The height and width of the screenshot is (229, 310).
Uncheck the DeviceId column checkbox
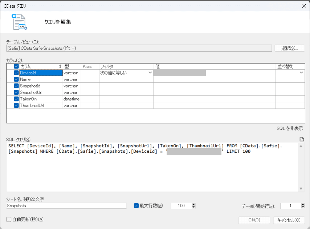pos(16,73)
